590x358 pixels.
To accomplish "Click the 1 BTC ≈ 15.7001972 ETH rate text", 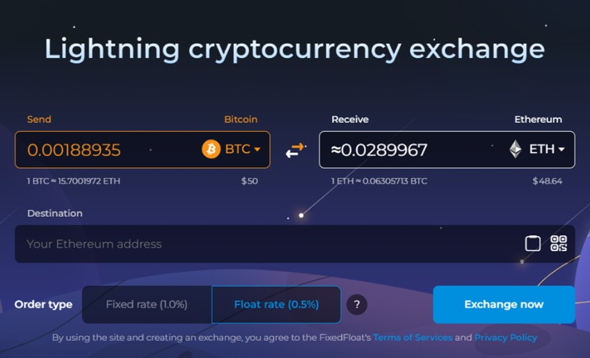I will point(73,181).
